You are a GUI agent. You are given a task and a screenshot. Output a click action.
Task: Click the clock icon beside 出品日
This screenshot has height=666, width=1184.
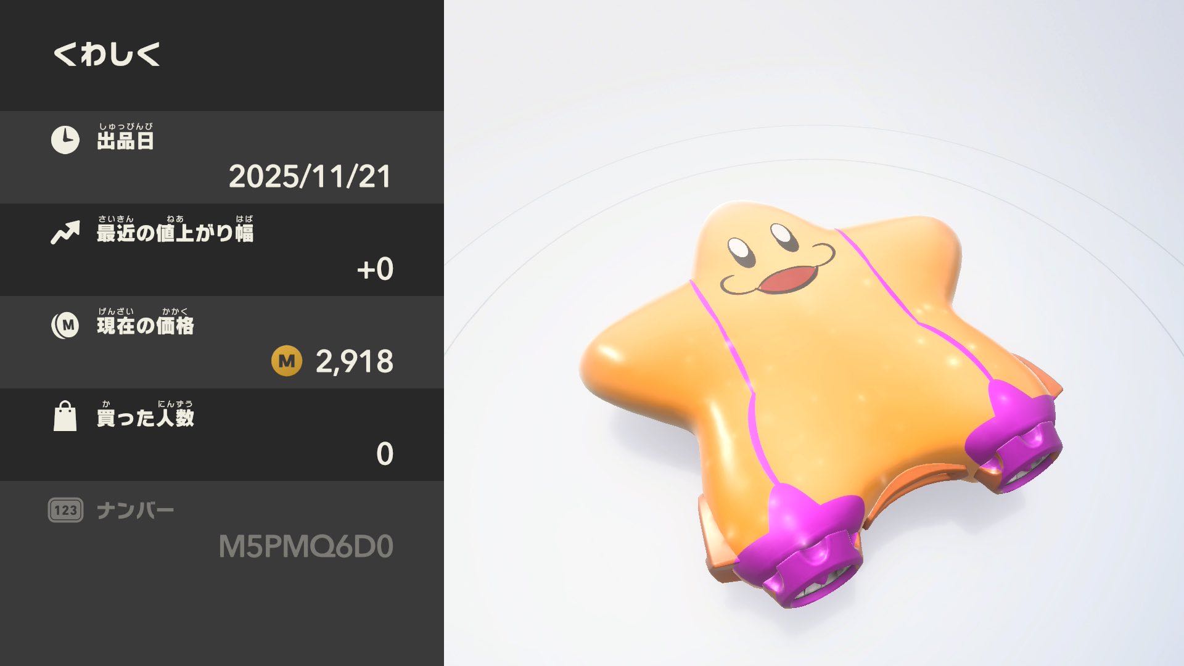pos(65,140)
